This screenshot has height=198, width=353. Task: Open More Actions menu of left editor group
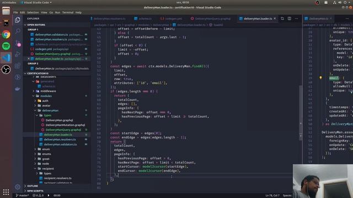pyautogui.click(x=296, y=19)
